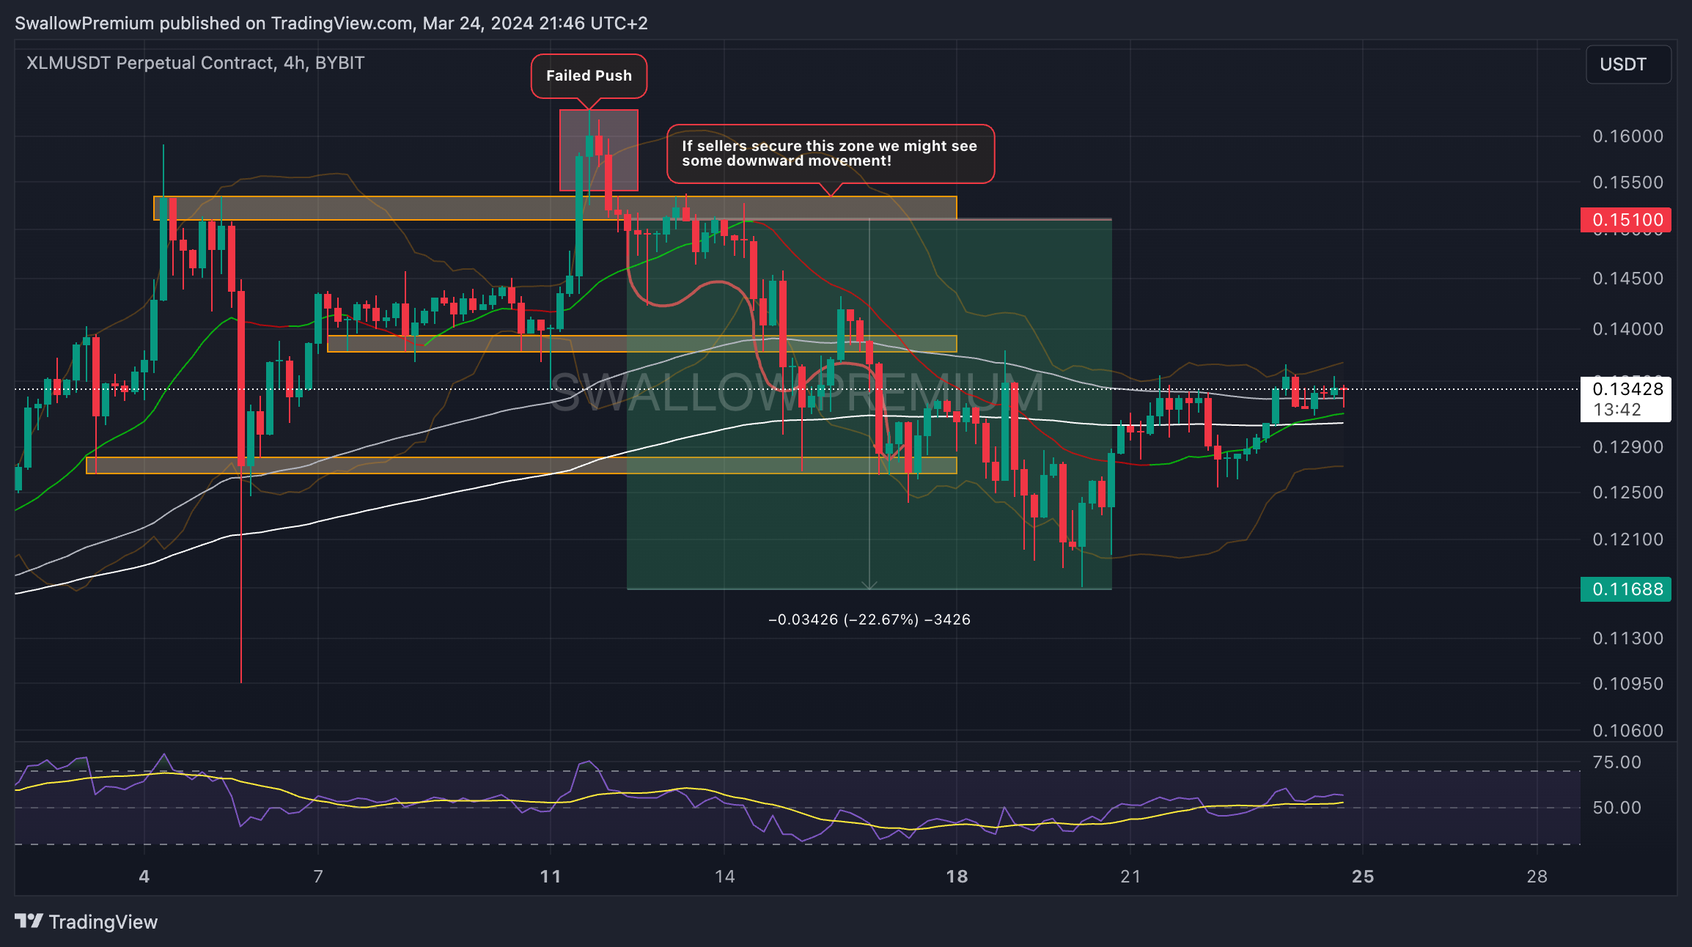Click the 0.12500 price axis value

click(x=1627, y=493)
